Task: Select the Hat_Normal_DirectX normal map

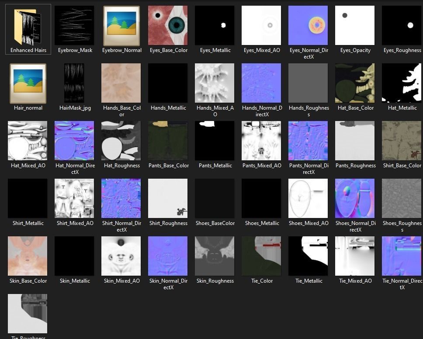Action: tap(74, 141)
